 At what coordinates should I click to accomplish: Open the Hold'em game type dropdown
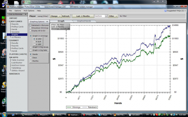[106, 16]
